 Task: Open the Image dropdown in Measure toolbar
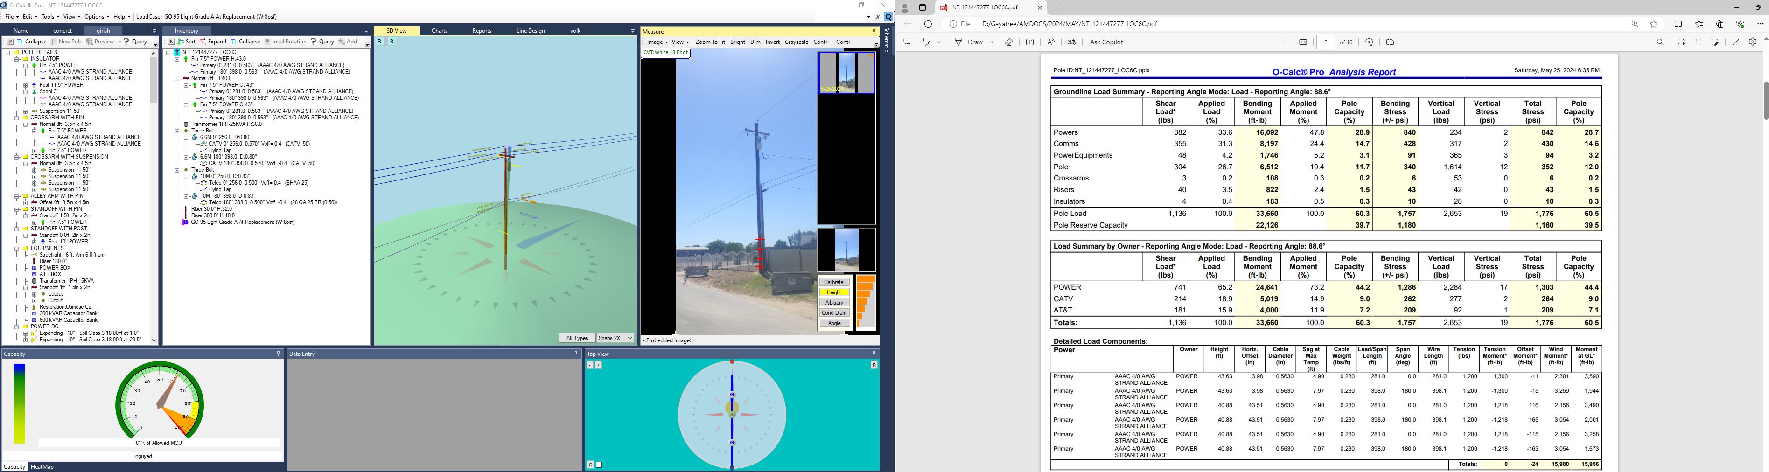pyautogui.click(x=657, y=42)
